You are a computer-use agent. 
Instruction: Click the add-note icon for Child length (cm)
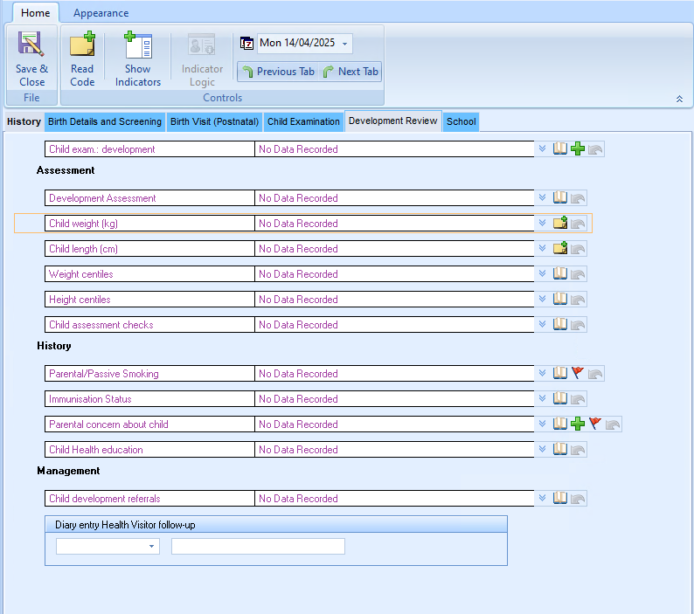pos(560,248)
